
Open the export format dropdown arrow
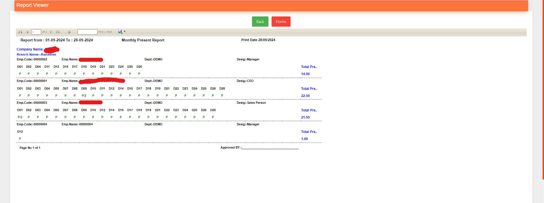pyautogui.click(x=125, y=31)
